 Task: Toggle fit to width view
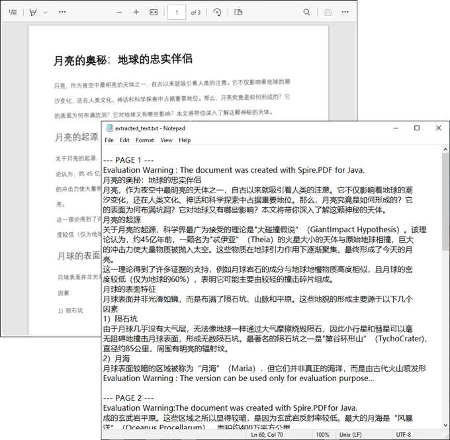[154, 12]
